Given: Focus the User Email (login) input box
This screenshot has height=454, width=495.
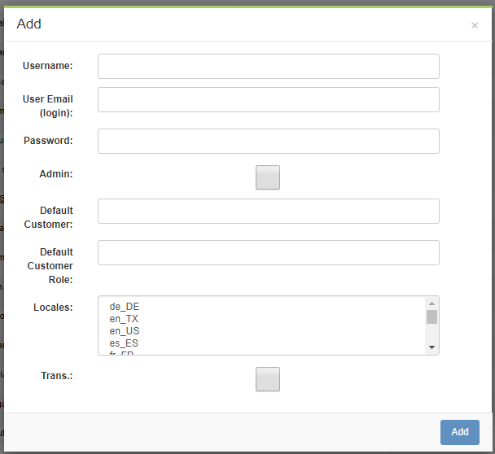Looking at the screenshot, I should [268, 99].
